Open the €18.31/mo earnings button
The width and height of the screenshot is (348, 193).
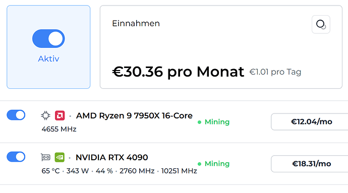point(310,164)
